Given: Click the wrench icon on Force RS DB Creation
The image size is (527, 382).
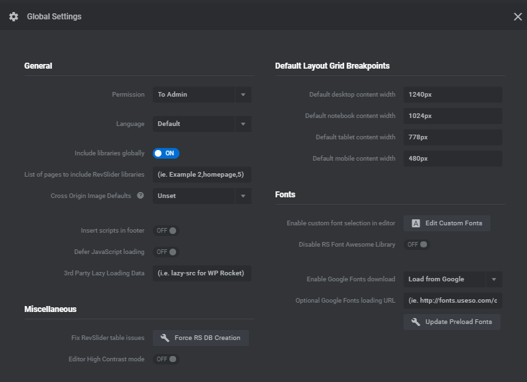Looking at the screenshot, I should click(165, 338).
